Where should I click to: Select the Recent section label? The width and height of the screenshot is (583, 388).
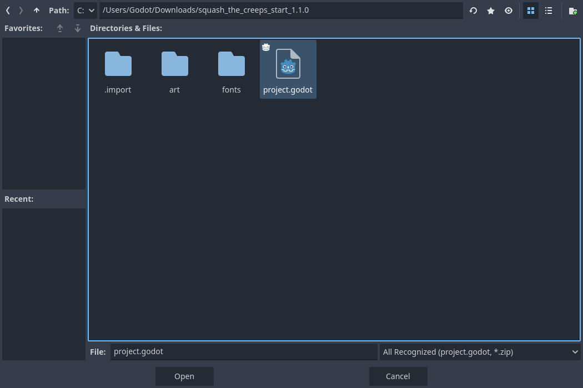coord(19,198)
